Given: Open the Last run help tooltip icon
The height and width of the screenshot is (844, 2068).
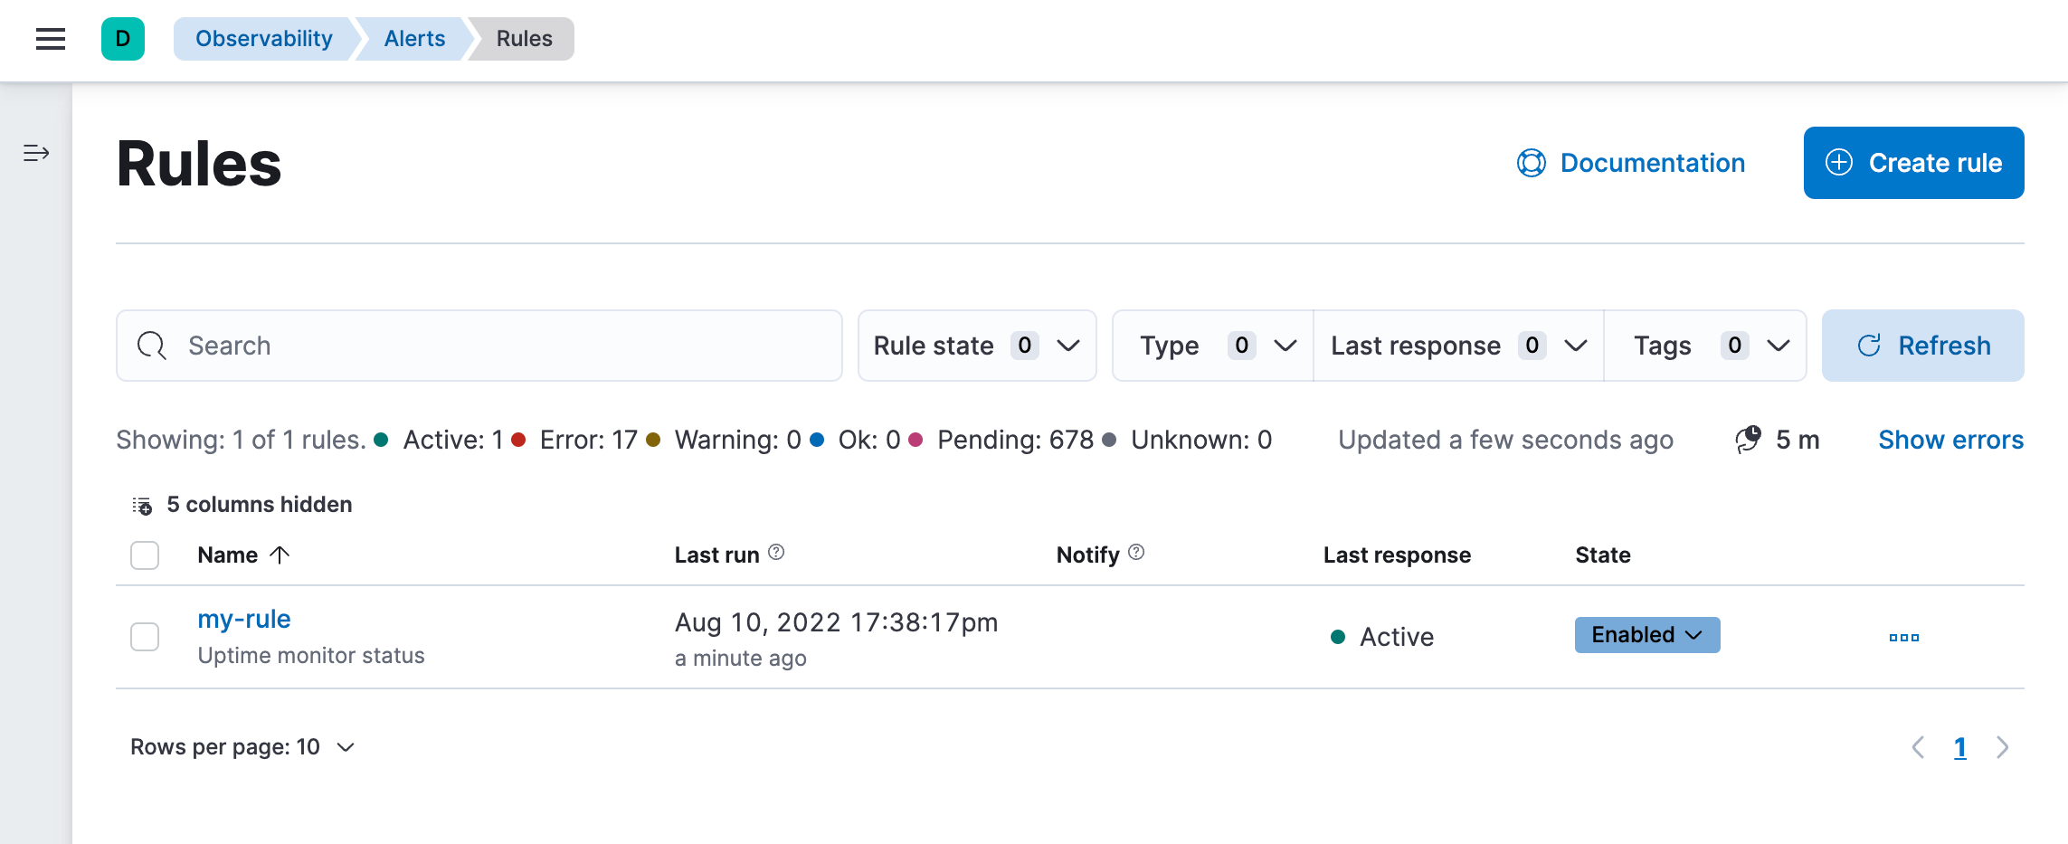Looking at the screenshot, I should coord(776,553).
